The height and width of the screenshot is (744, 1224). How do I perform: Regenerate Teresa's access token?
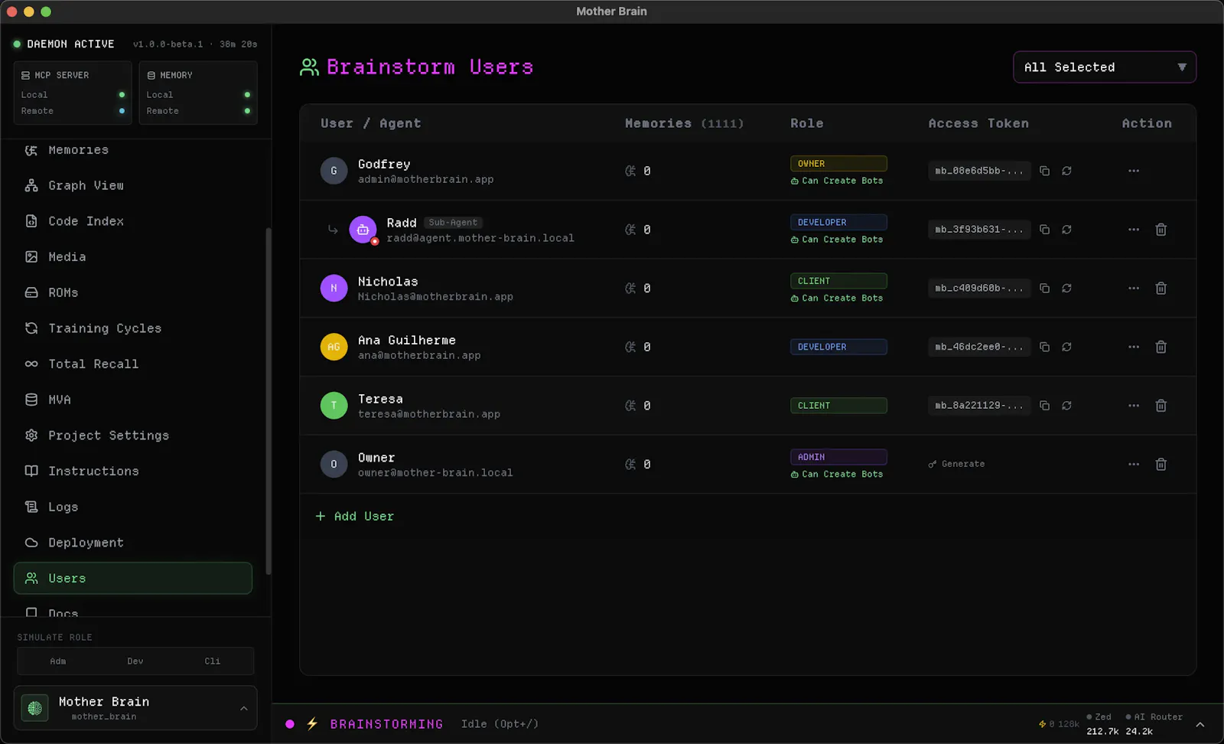1066,406
